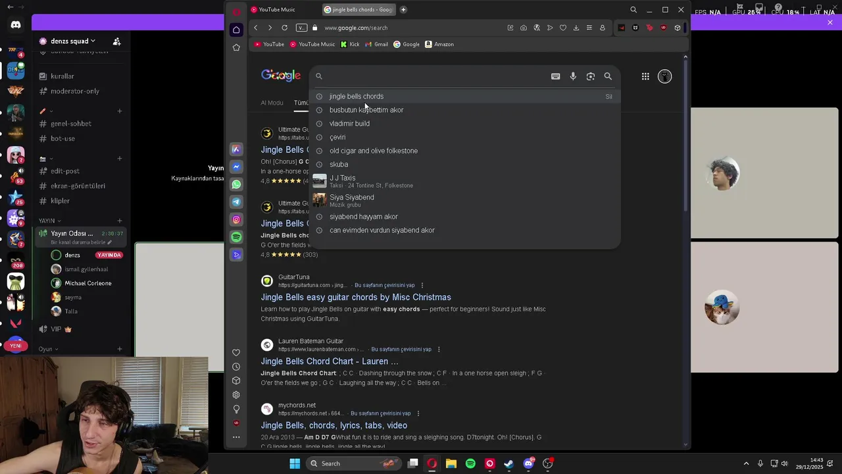Collapse the YAYIN category in Discord

pyautogui.click(x=50, y=221)
